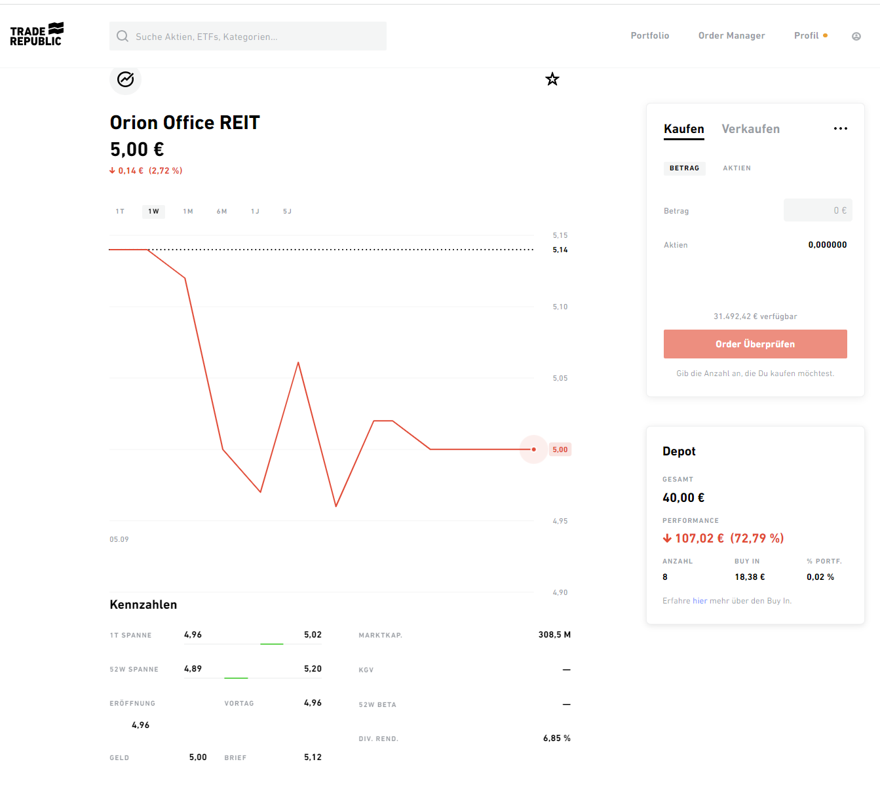Select the 1M chart timeframe
The image size is (880, 785).
(x=188, y=212)
